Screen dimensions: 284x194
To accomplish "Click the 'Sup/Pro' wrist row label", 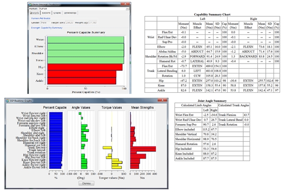I will coord(167,42).
